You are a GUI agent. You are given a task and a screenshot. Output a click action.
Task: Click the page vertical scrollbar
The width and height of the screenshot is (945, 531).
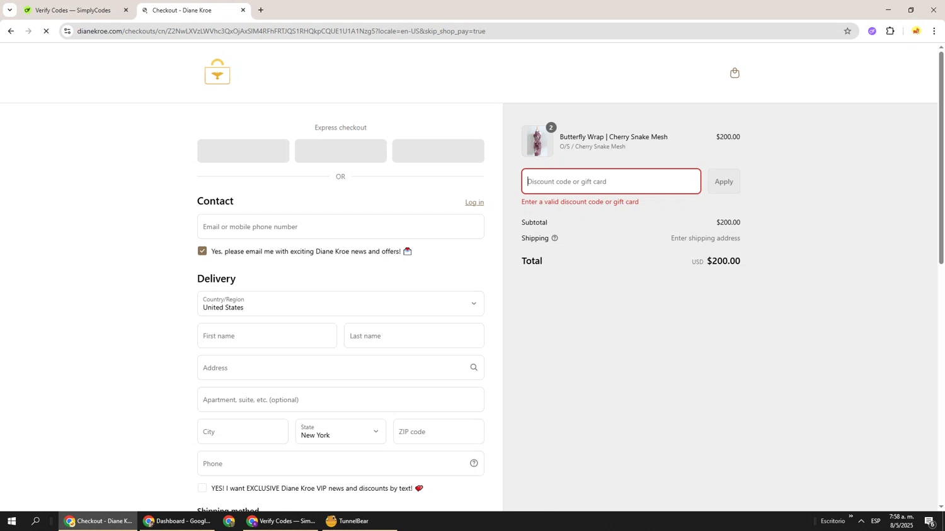941,157
